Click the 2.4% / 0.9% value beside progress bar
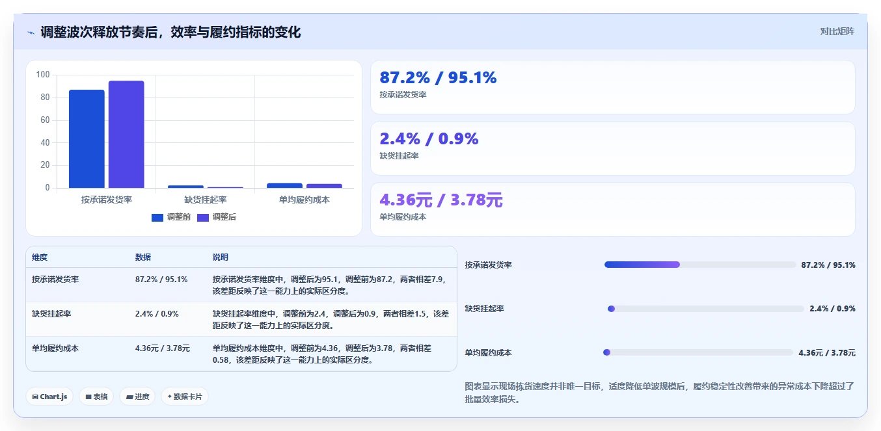 [832, 309]
